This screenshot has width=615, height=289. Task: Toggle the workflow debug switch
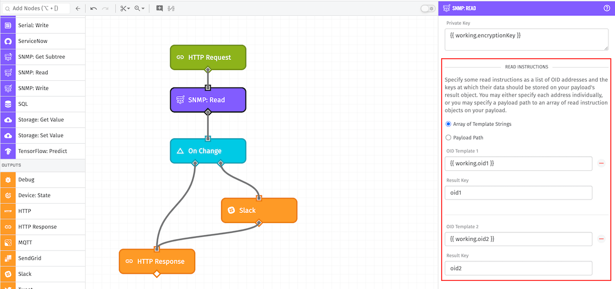click(x=427, y=8)
